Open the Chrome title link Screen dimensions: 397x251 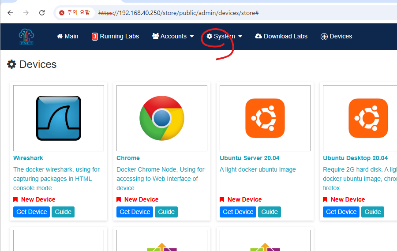tap(128, 158)
